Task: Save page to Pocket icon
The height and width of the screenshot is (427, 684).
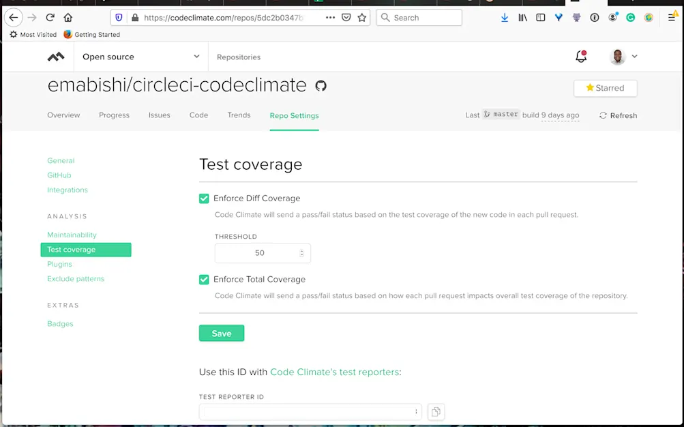Action: (346, 18)
